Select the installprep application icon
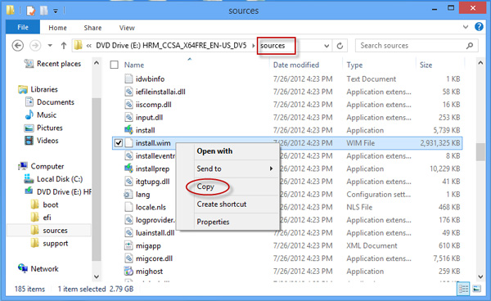The image size is (491, 301). [128, 168]
